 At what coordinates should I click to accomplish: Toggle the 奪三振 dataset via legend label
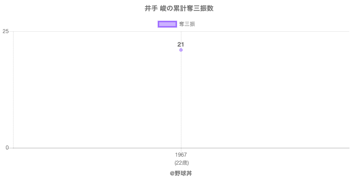pyautogui.click(x=187, y=24)
